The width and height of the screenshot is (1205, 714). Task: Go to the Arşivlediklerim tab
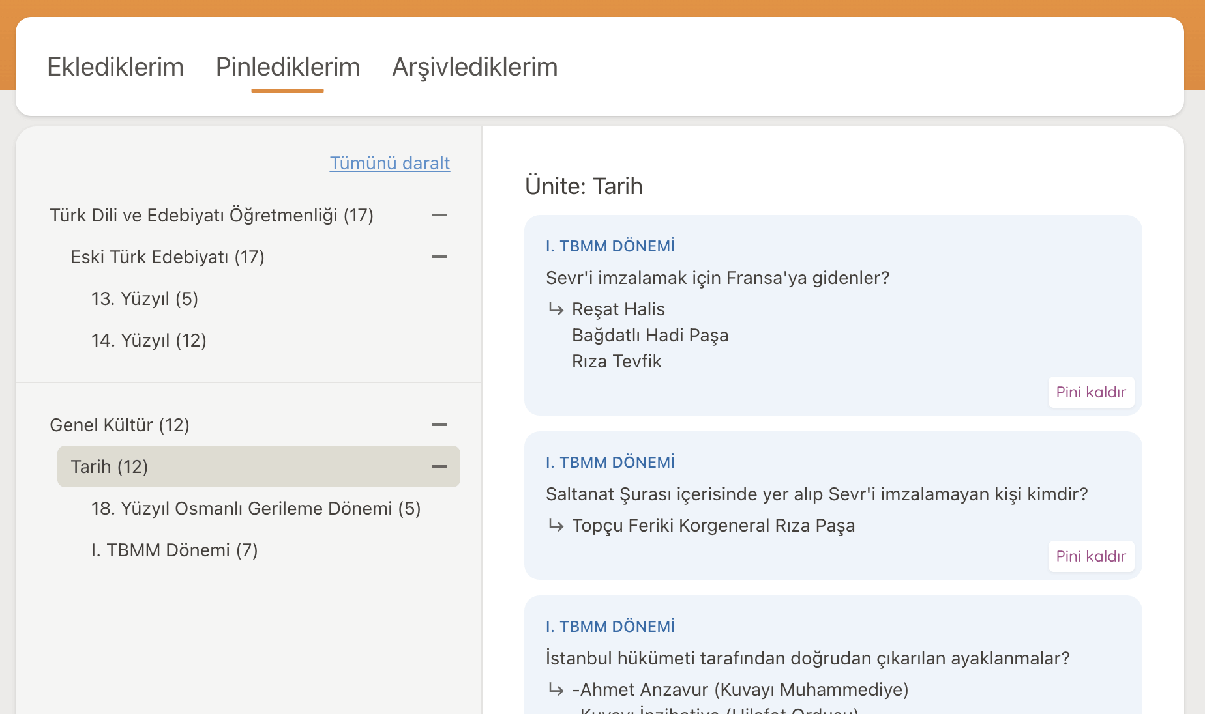475,67
